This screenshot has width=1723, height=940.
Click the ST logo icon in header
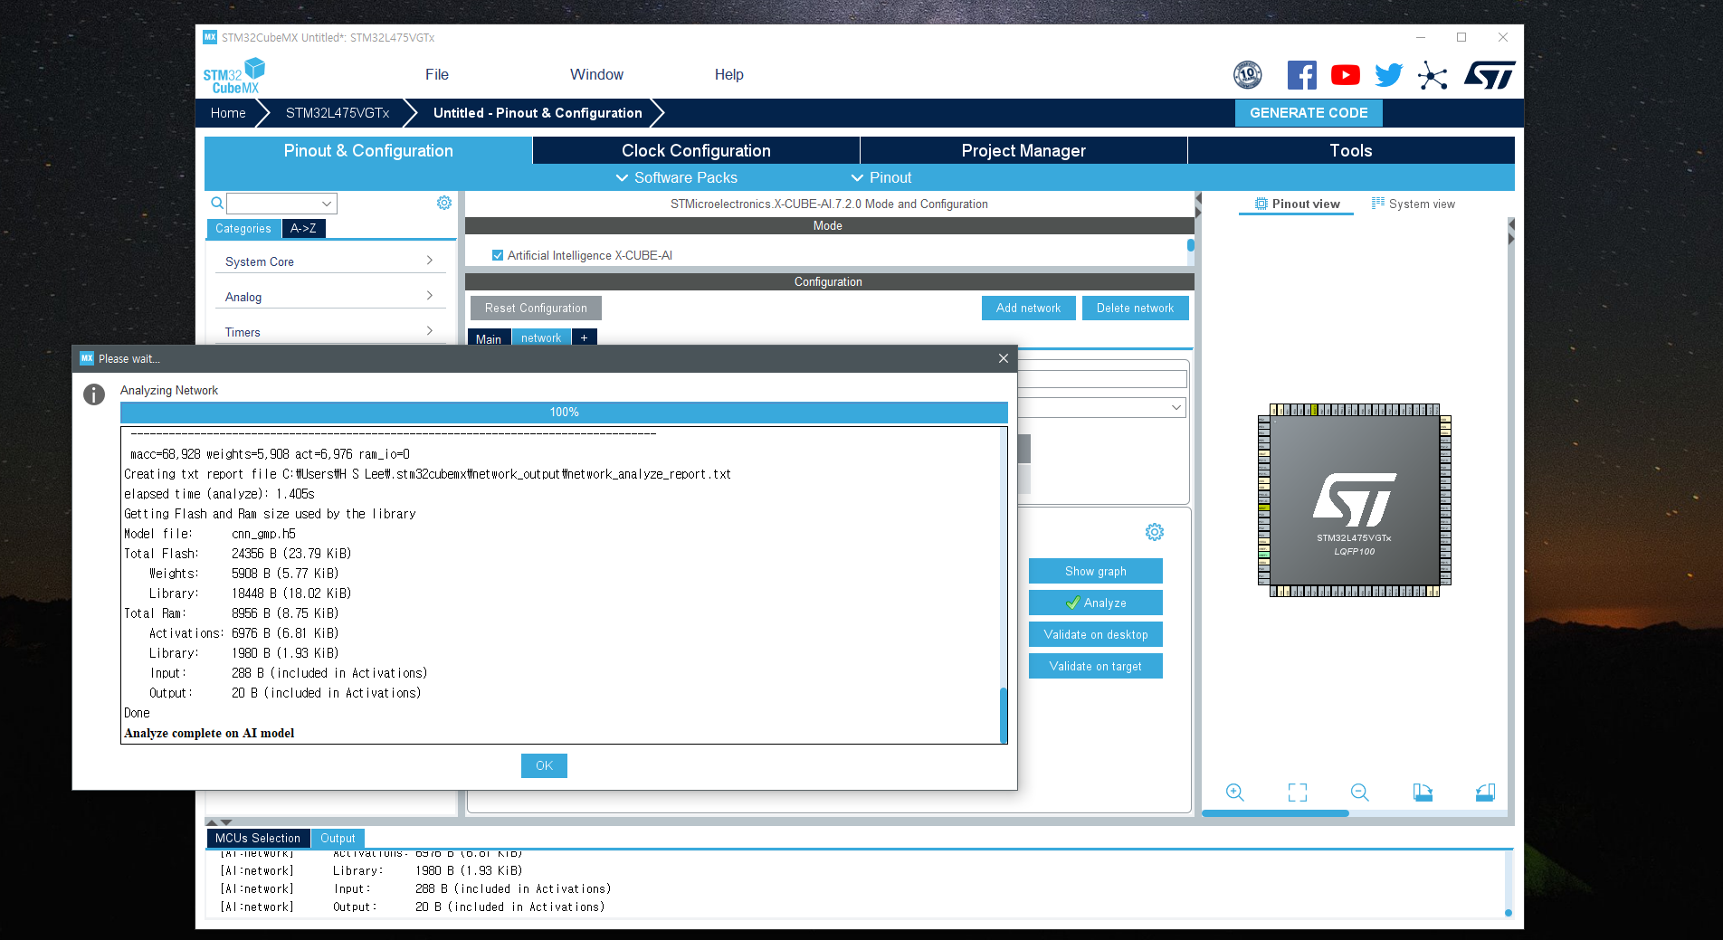[x=1490, y=75]
